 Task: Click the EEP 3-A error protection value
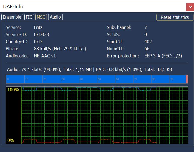coord(163,56)
